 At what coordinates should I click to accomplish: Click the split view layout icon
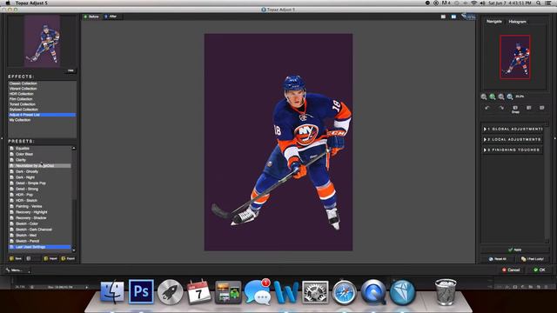pyautogui.click(x=453, y=17)
